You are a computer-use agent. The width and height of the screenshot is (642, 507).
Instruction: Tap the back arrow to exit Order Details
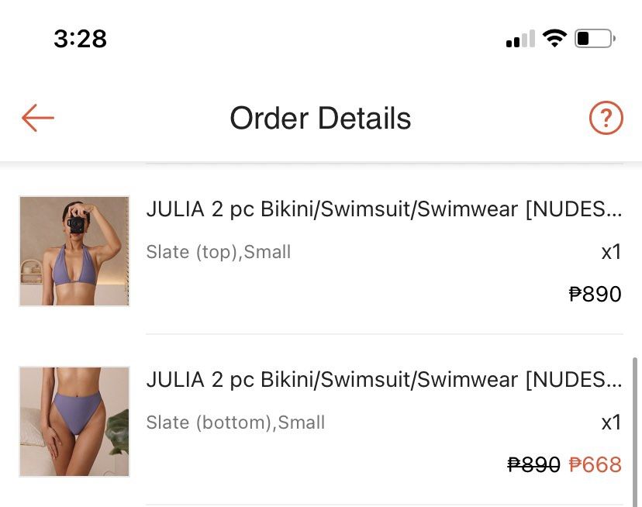click(36, 118)
